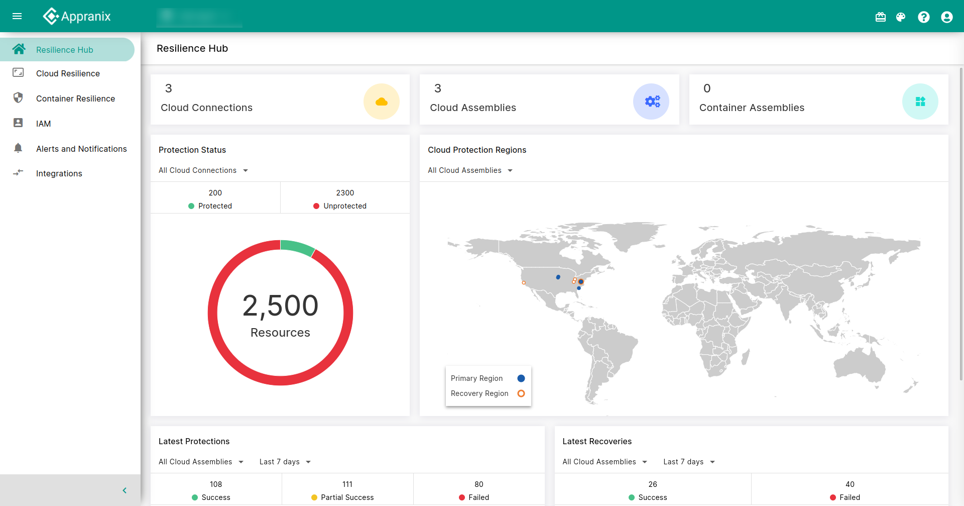Open the hamburger navigation menu

pyautogui.click(x=17, y=16)
